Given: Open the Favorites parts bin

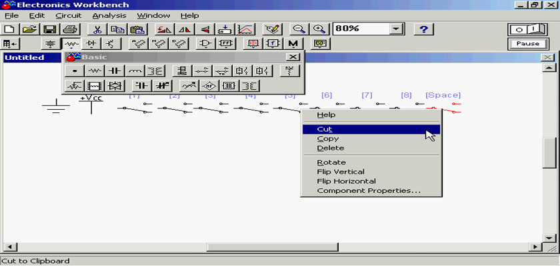Looking at the screenshot, I should click(x=11, y=44).
